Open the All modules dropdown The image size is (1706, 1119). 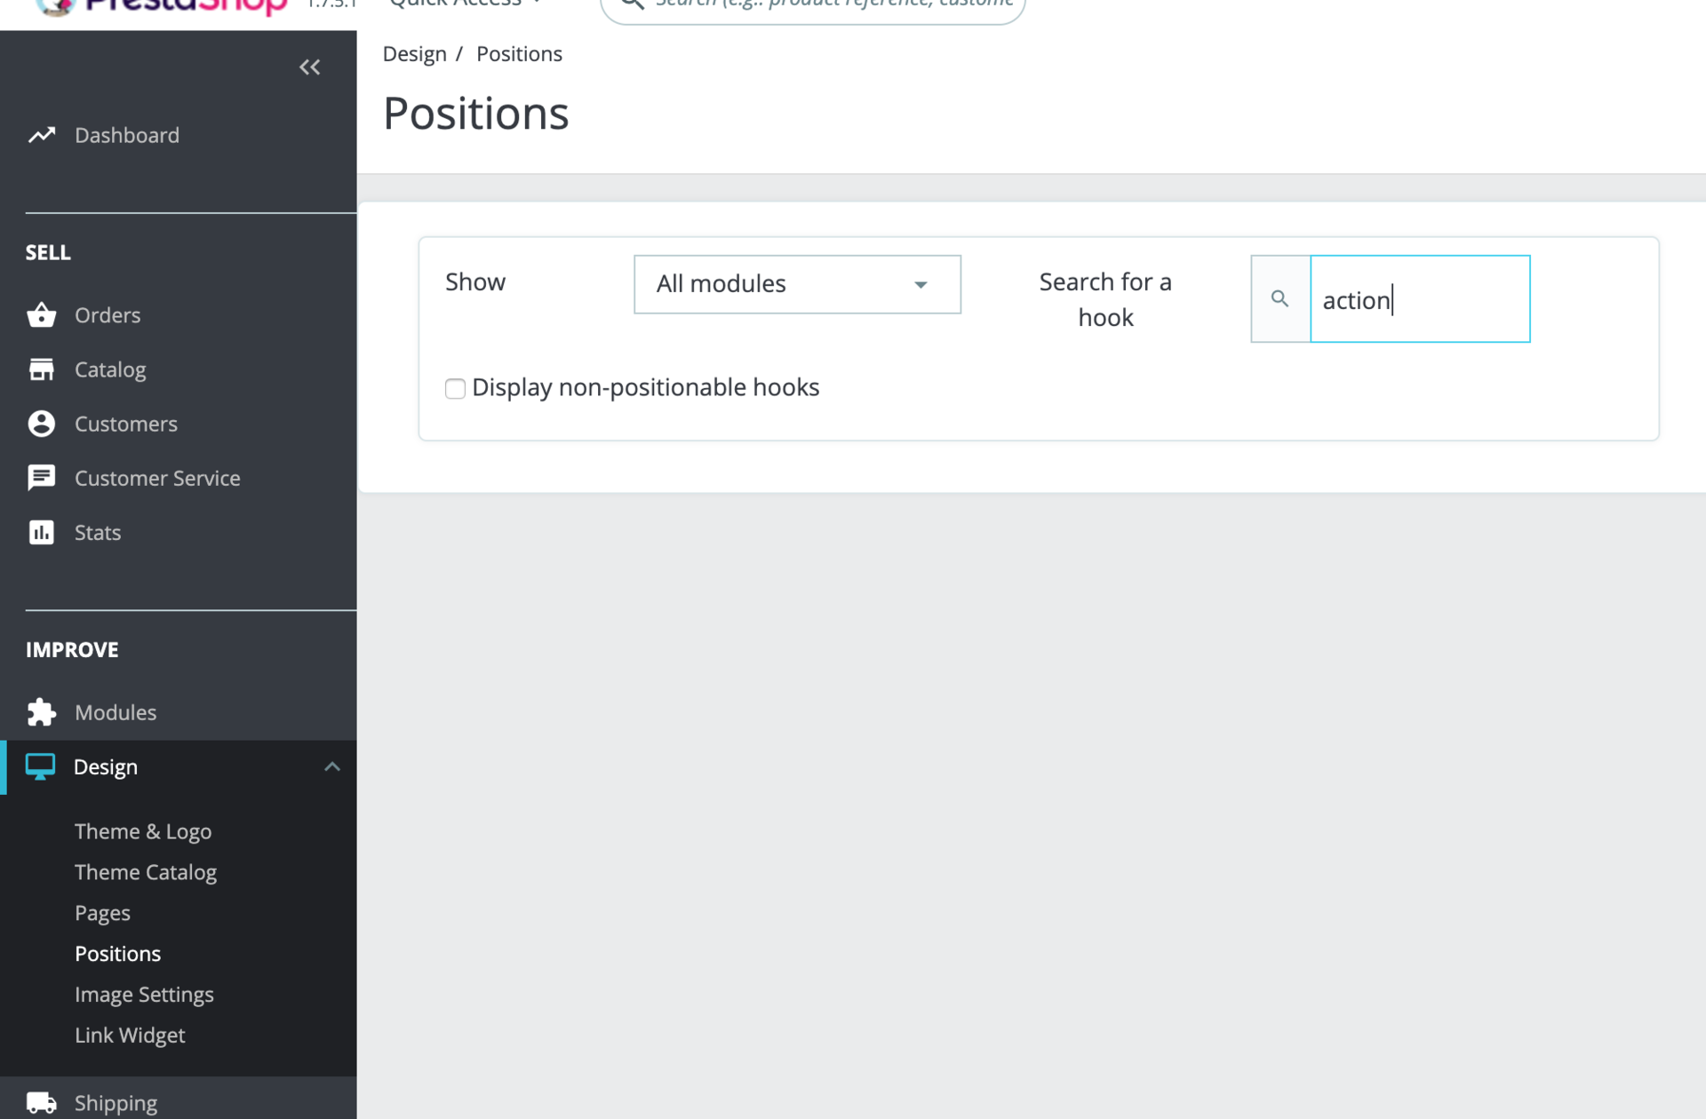coord(797,284)
